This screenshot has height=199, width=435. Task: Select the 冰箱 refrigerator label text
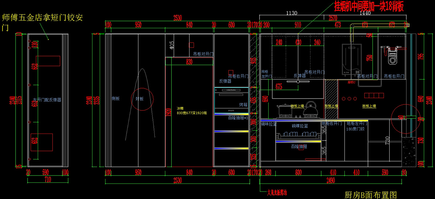[x=181, y=108]
